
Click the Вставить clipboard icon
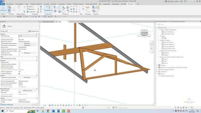coord(19,9)
